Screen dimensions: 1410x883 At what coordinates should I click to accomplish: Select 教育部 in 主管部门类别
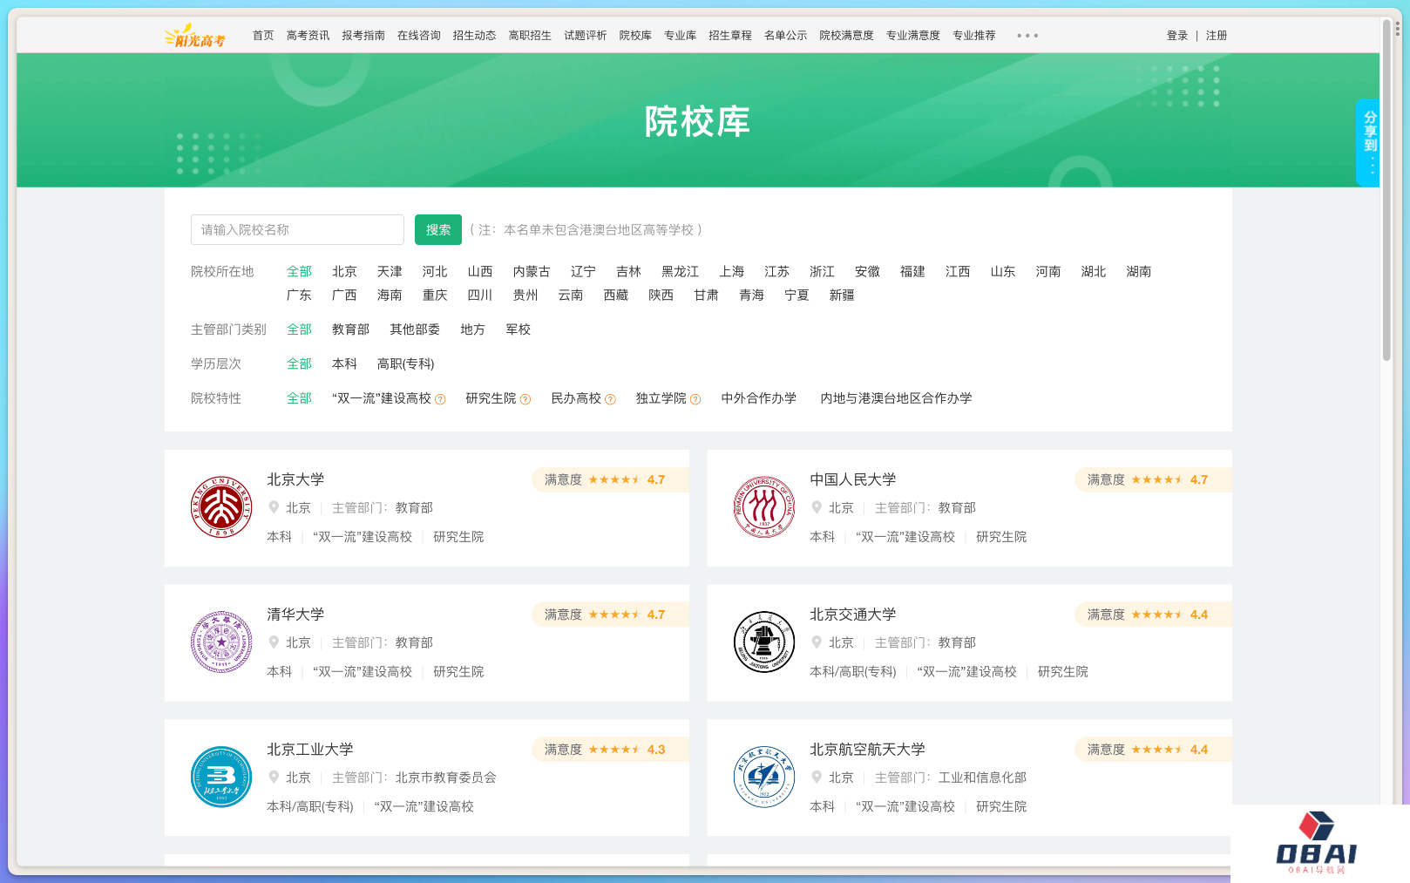[x=350, y=329]
